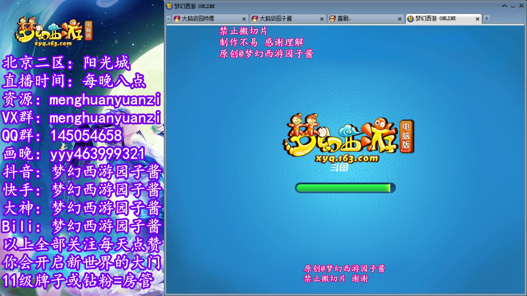Add a new tab with plus button
This screenshot has width=527, height=296.
[487, 18]
